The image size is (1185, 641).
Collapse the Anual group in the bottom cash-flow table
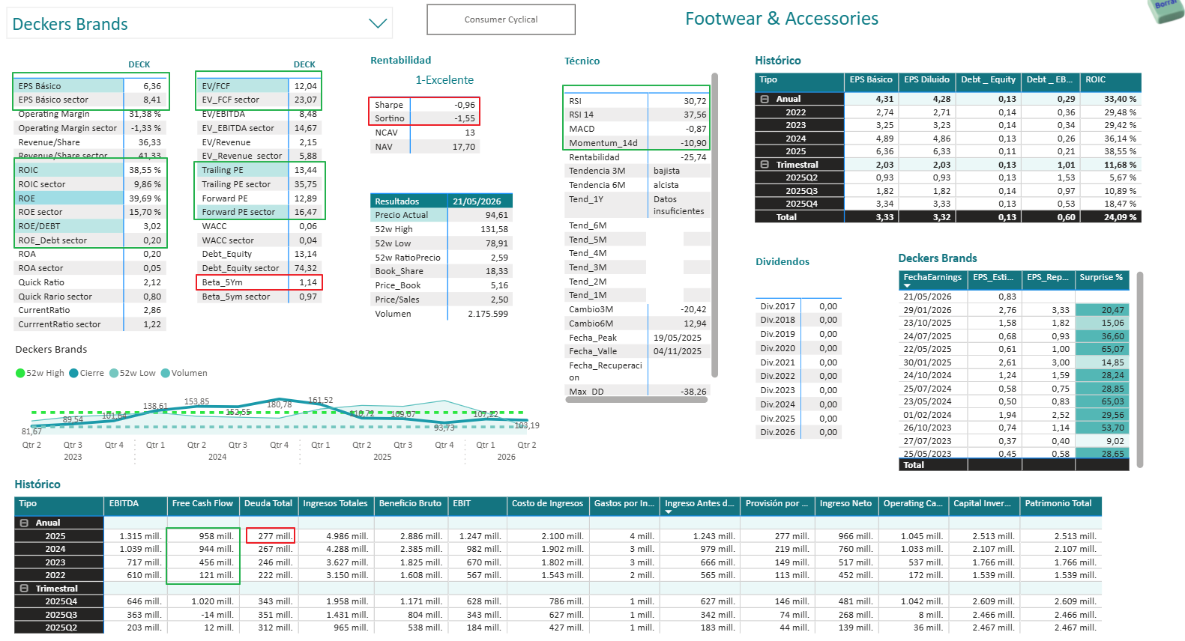click(24, 523)
